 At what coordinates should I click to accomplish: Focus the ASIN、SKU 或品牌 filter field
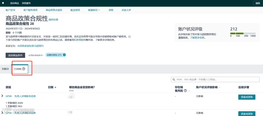[x=215, y=80]
